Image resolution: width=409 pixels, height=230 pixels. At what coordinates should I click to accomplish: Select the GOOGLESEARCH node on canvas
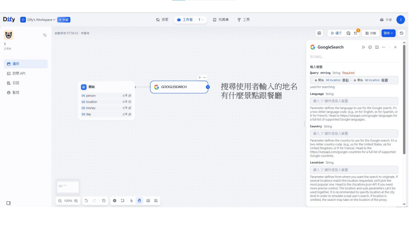pos(179,87)
